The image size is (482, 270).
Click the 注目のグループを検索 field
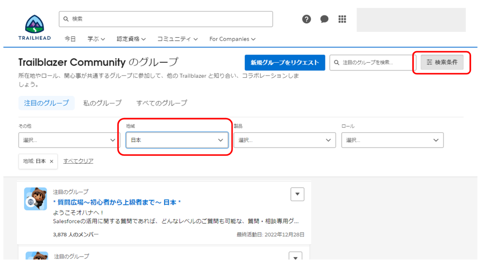pyautogui.click(x=372, y=63)
